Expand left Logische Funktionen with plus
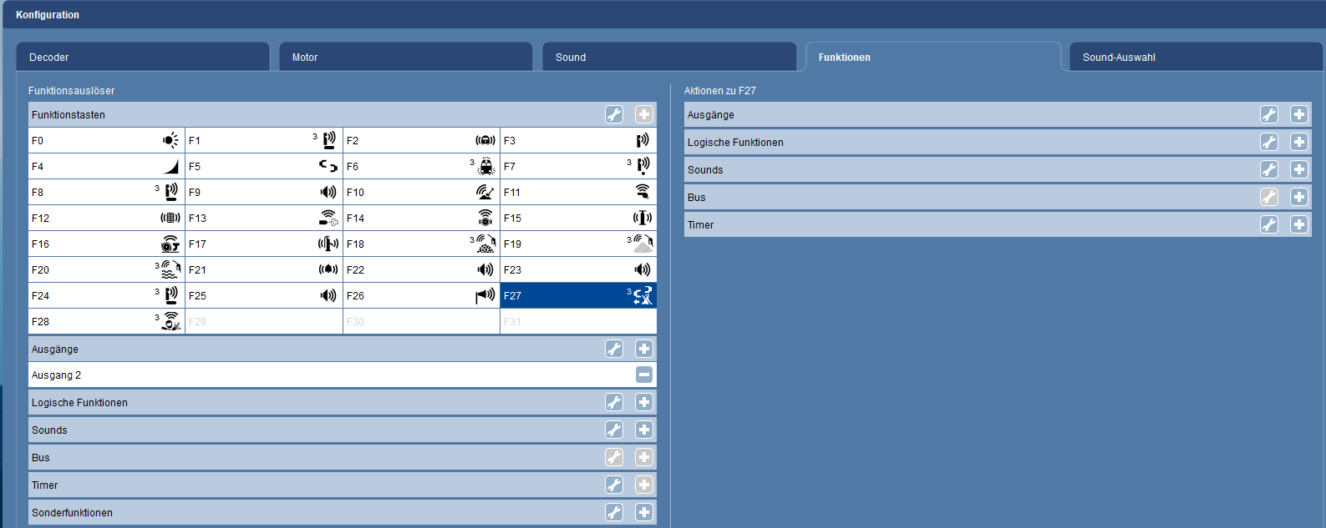The width and height of the screenshot is (1326, 528). [x=644, y=403]
